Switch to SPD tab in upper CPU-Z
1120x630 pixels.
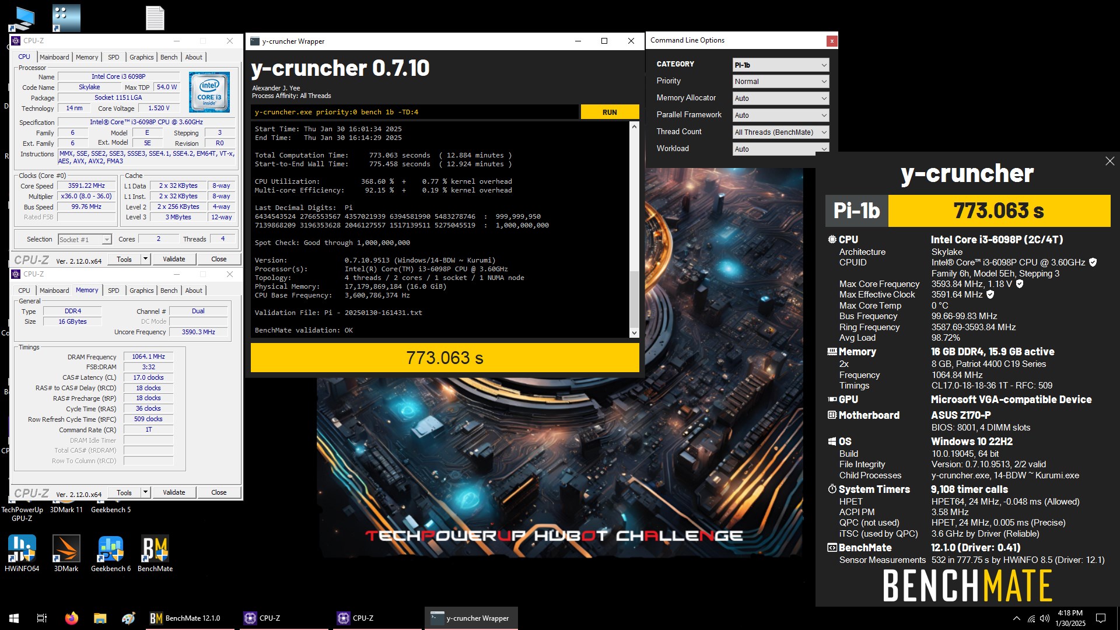[114, 57]
